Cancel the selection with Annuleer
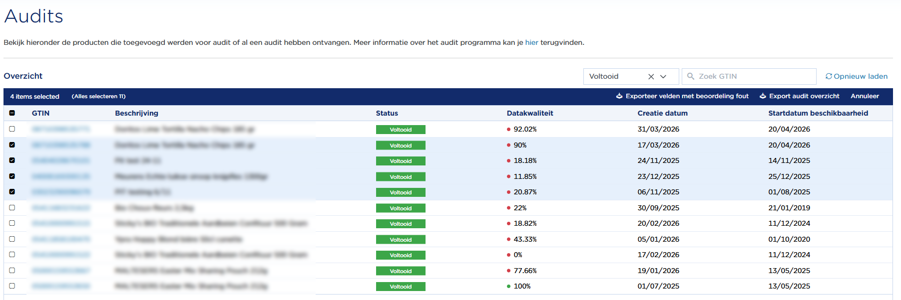 coord(865,96)
